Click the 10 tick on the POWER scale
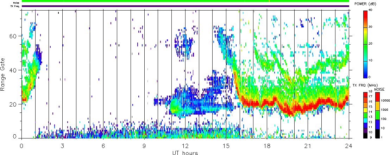 371,60
